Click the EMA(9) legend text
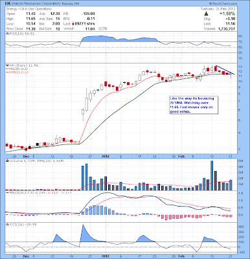The image size is (250, 259). pyautogui.click(x=18, y=72)
